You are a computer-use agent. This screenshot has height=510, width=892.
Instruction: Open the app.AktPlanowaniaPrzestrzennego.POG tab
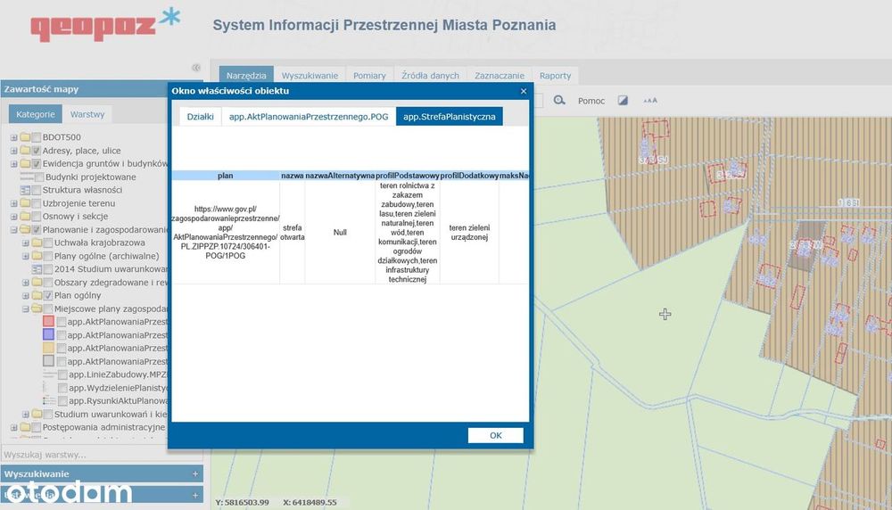pyautogui.click(x=309, y=117)
